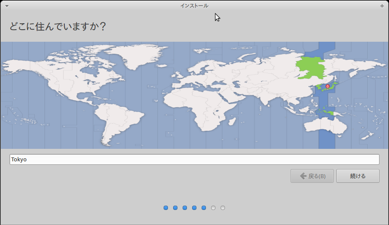
Task: Go back with the 戻る(B) button
Action: pyautogui.click(x=312, y=176)
